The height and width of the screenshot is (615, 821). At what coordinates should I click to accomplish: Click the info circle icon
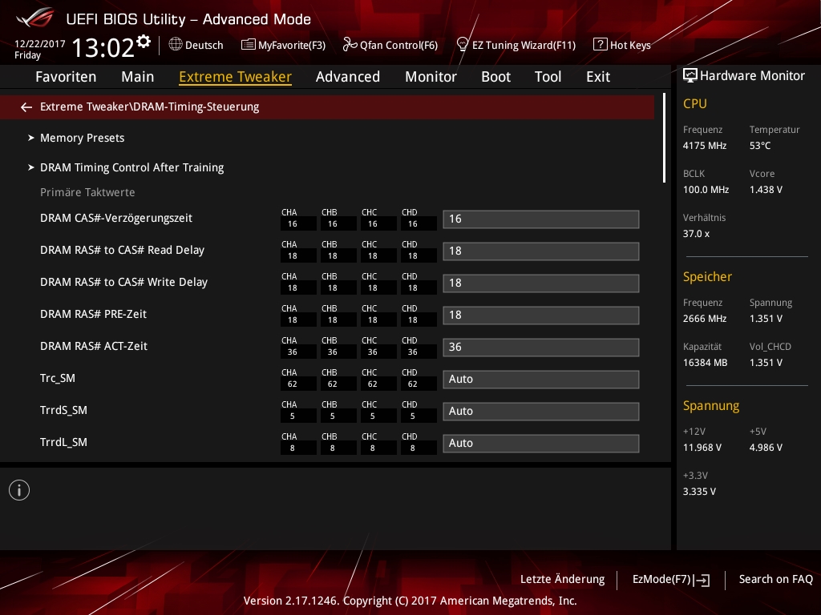[19, 490]
